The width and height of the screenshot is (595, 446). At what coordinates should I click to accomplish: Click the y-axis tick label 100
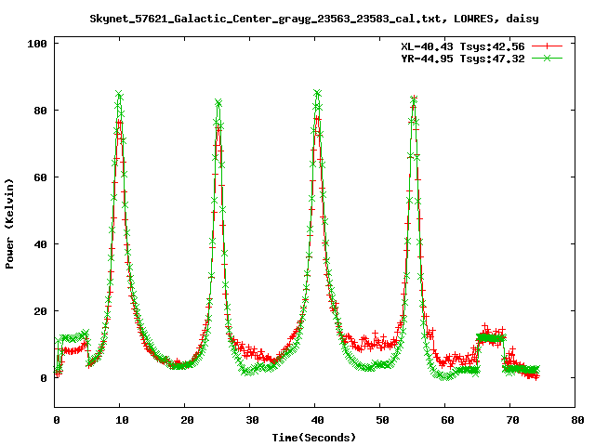pos(37,44)
